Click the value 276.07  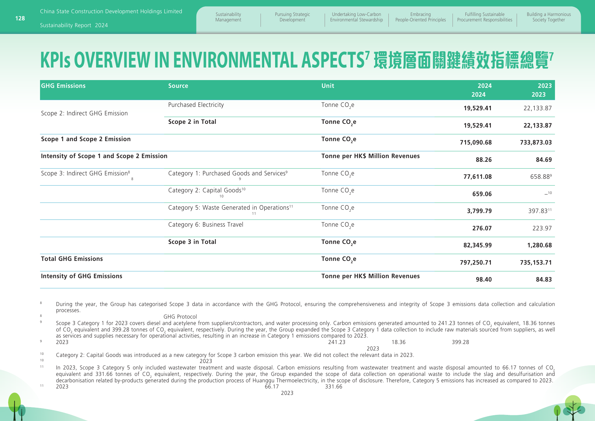coord(482,228)
